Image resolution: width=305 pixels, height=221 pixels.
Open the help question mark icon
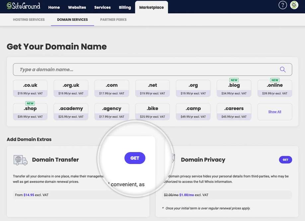click(x=282, y=5)
